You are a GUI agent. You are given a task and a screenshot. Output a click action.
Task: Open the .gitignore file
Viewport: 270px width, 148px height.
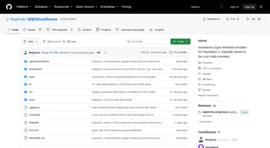pos(34,108)
